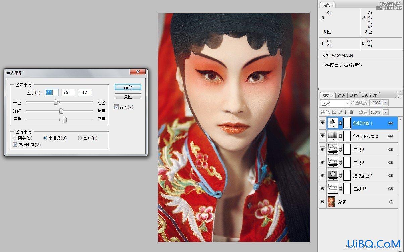Click the CMYK eyedropper icon in info panel
404x252 pixels.
pyautogui.click(x=364, y=18)
